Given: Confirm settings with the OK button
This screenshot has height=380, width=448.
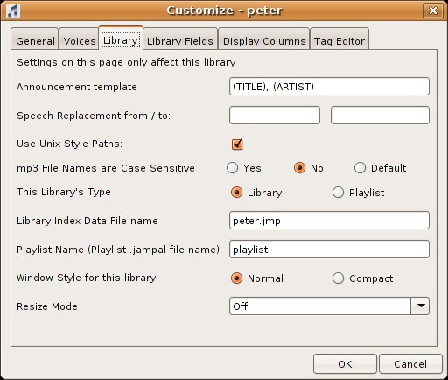Looking at the screenshot, I should point(345,364).
